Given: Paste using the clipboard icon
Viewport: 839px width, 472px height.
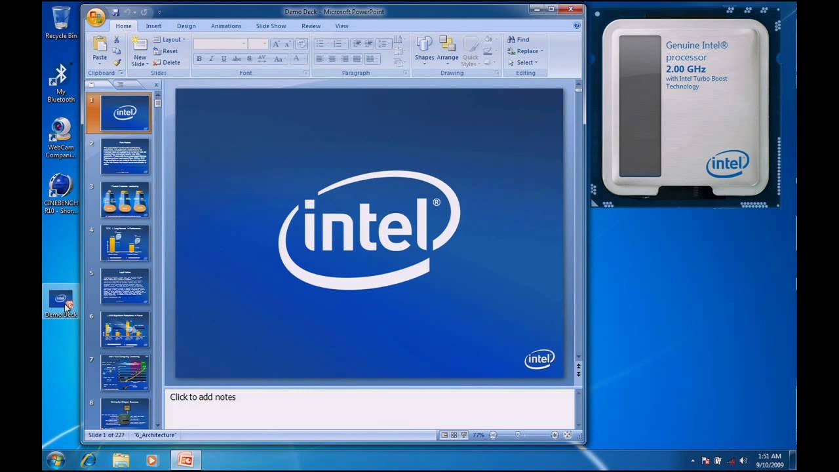Looking at the screenshot, I should (x=100, y=45).
